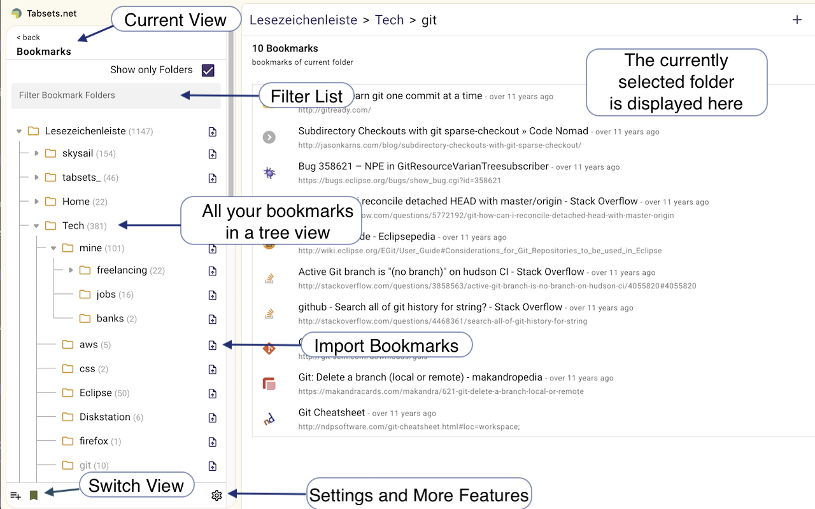Click the plus icon at top right
Viewport: 815px width, 509px height.
click(797, 20)
